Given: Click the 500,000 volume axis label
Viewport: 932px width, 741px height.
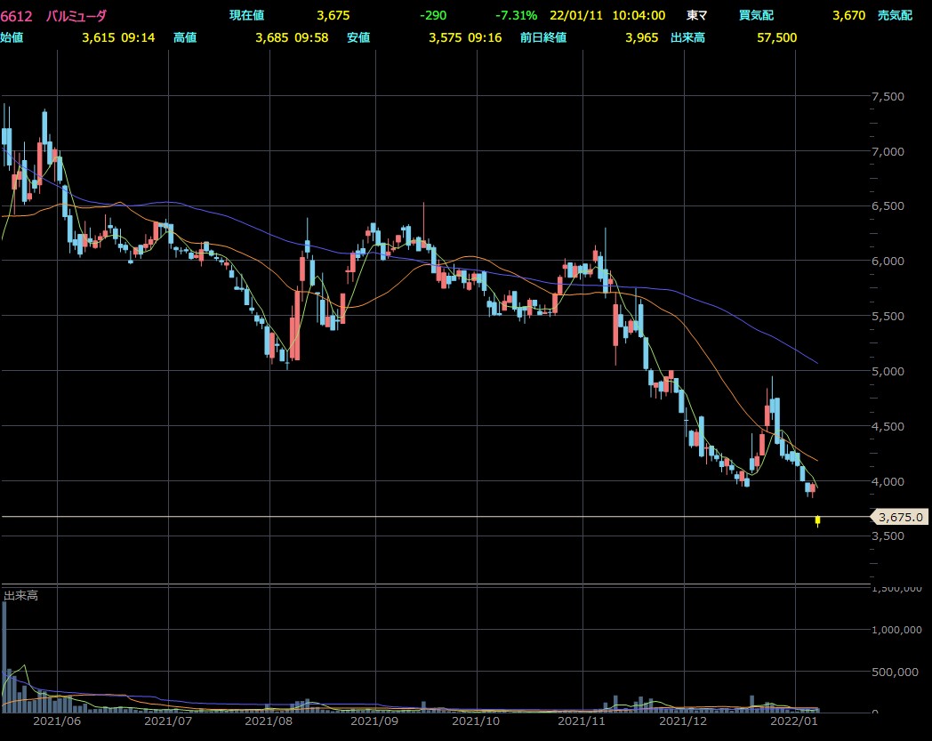Looking at the screenshot, I should [x=895, y=672].
